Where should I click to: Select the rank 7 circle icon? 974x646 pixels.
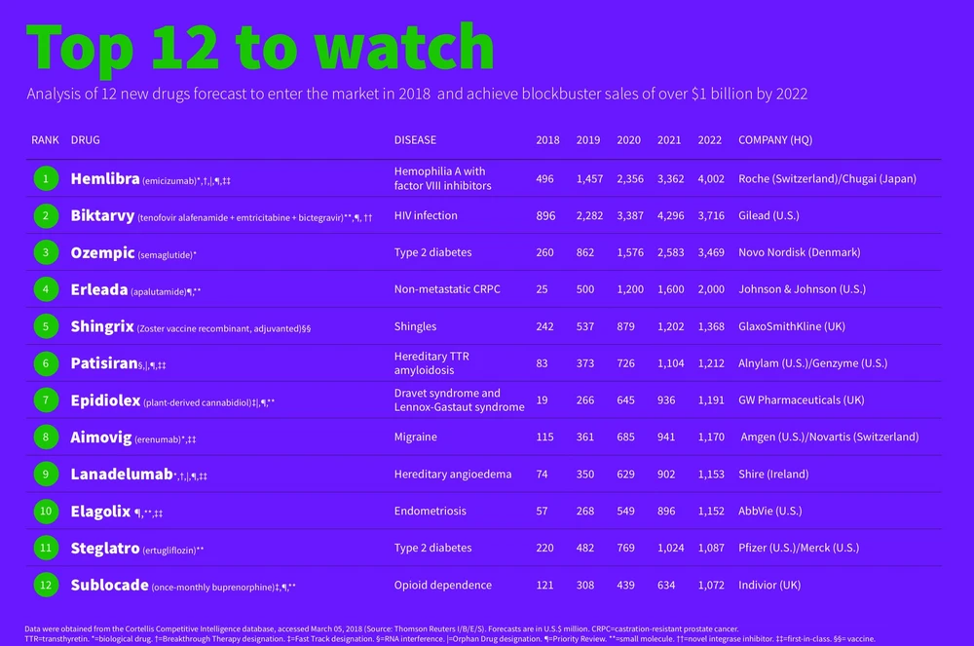click(45, 400)
